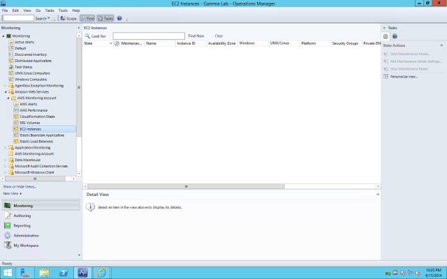Select AWS Performance view icon
Viewport: 447px width, 279px height.
pos(16,110)
